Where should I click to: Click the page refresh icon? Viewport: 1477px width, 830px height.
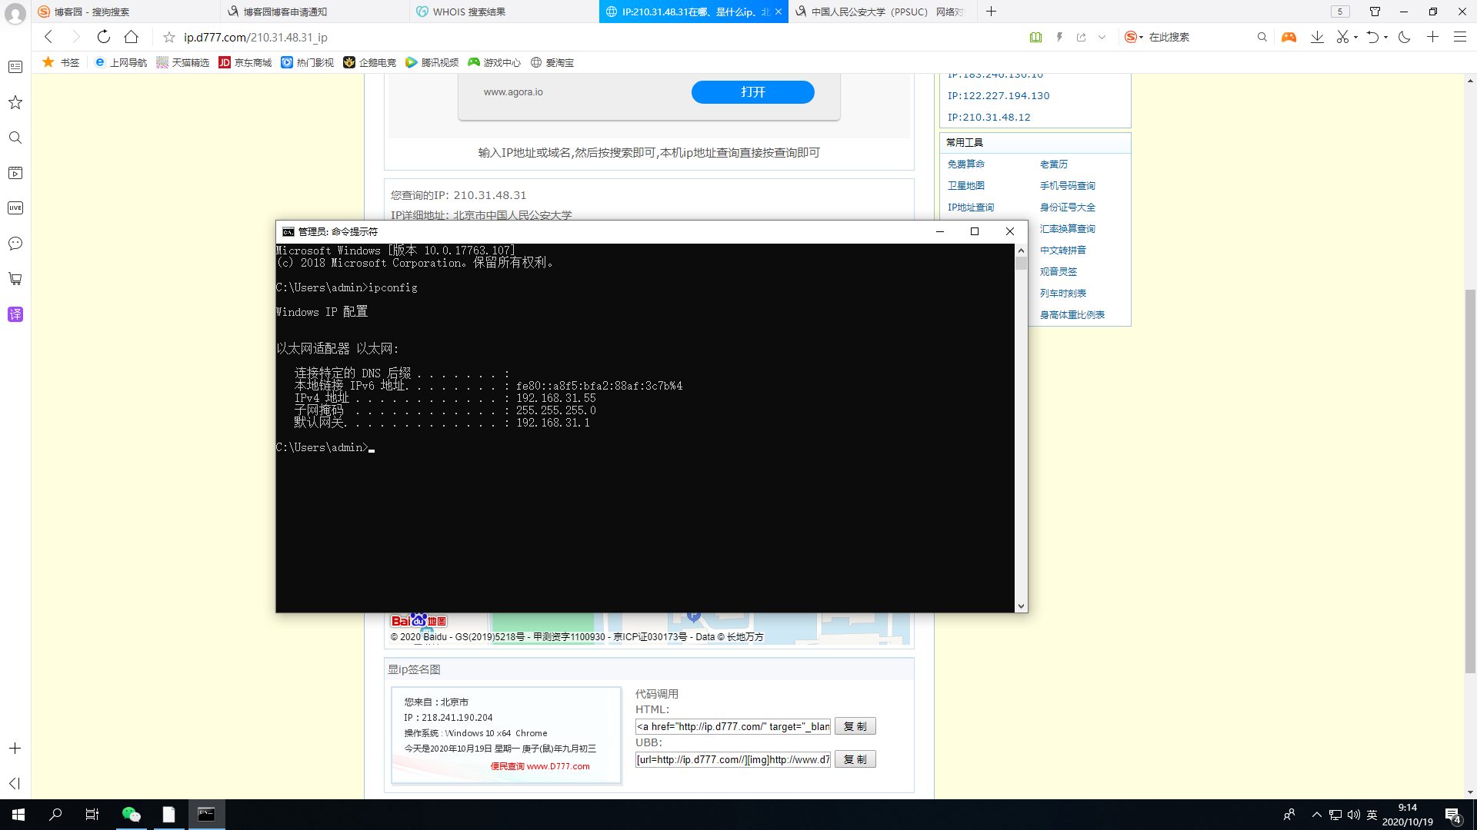coord(103,37)
